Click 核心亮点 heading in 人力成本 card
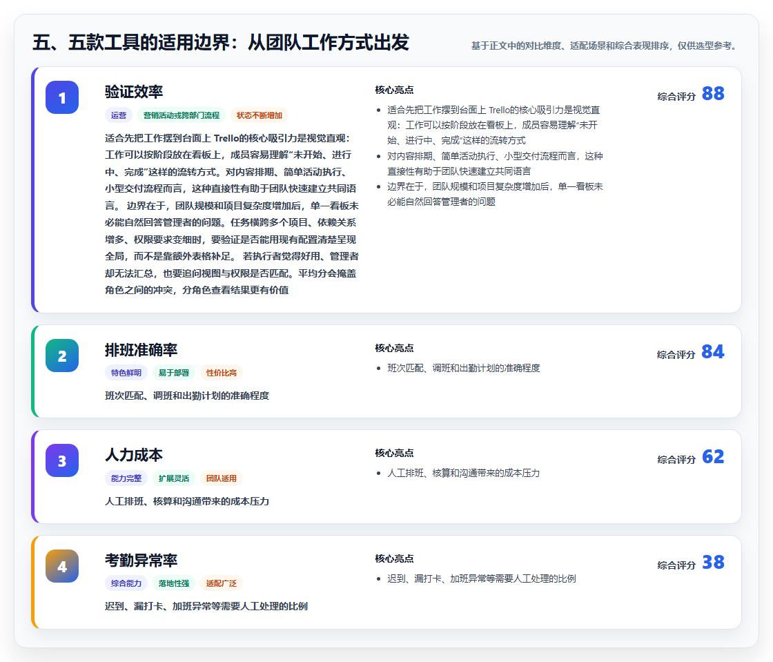773x662 pixels. click(394, 453)
